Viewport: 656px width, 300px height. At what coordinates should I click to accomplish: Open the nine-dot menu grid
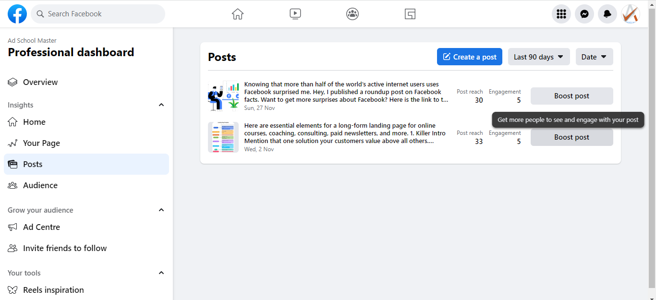point(561,14)
